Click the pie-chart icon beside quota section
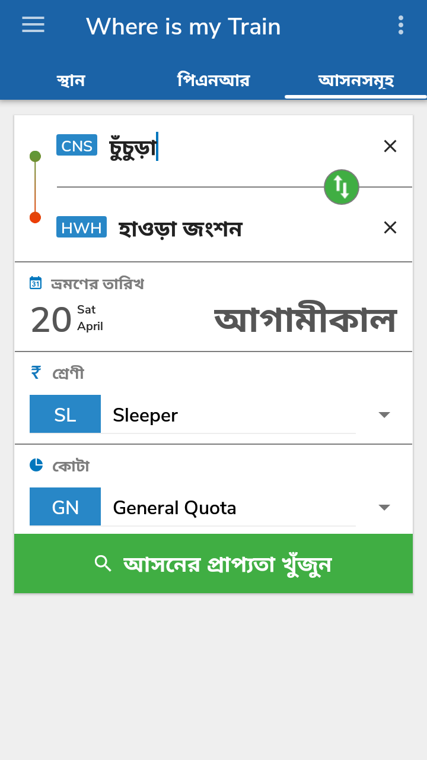Image resolution: width=427 pixels, height=760 pixels. coord(37,465)
